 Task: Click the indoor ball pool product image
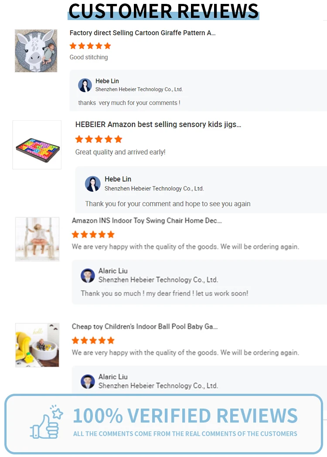click(x=37, y=345)
